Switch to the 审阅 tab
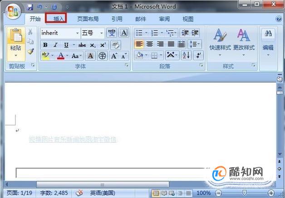This screenshot has height=198, width=285. pos(164,19)
